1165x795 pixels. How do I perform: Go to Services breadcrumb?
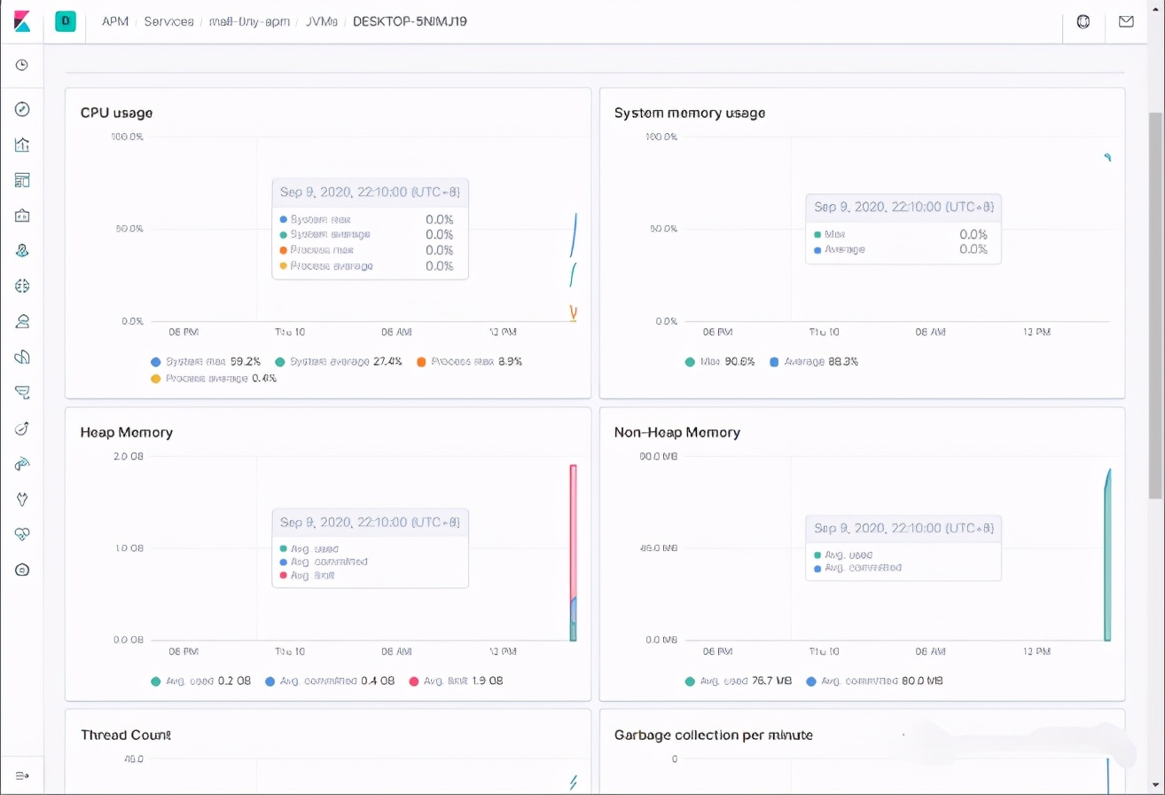click(168, 21)
